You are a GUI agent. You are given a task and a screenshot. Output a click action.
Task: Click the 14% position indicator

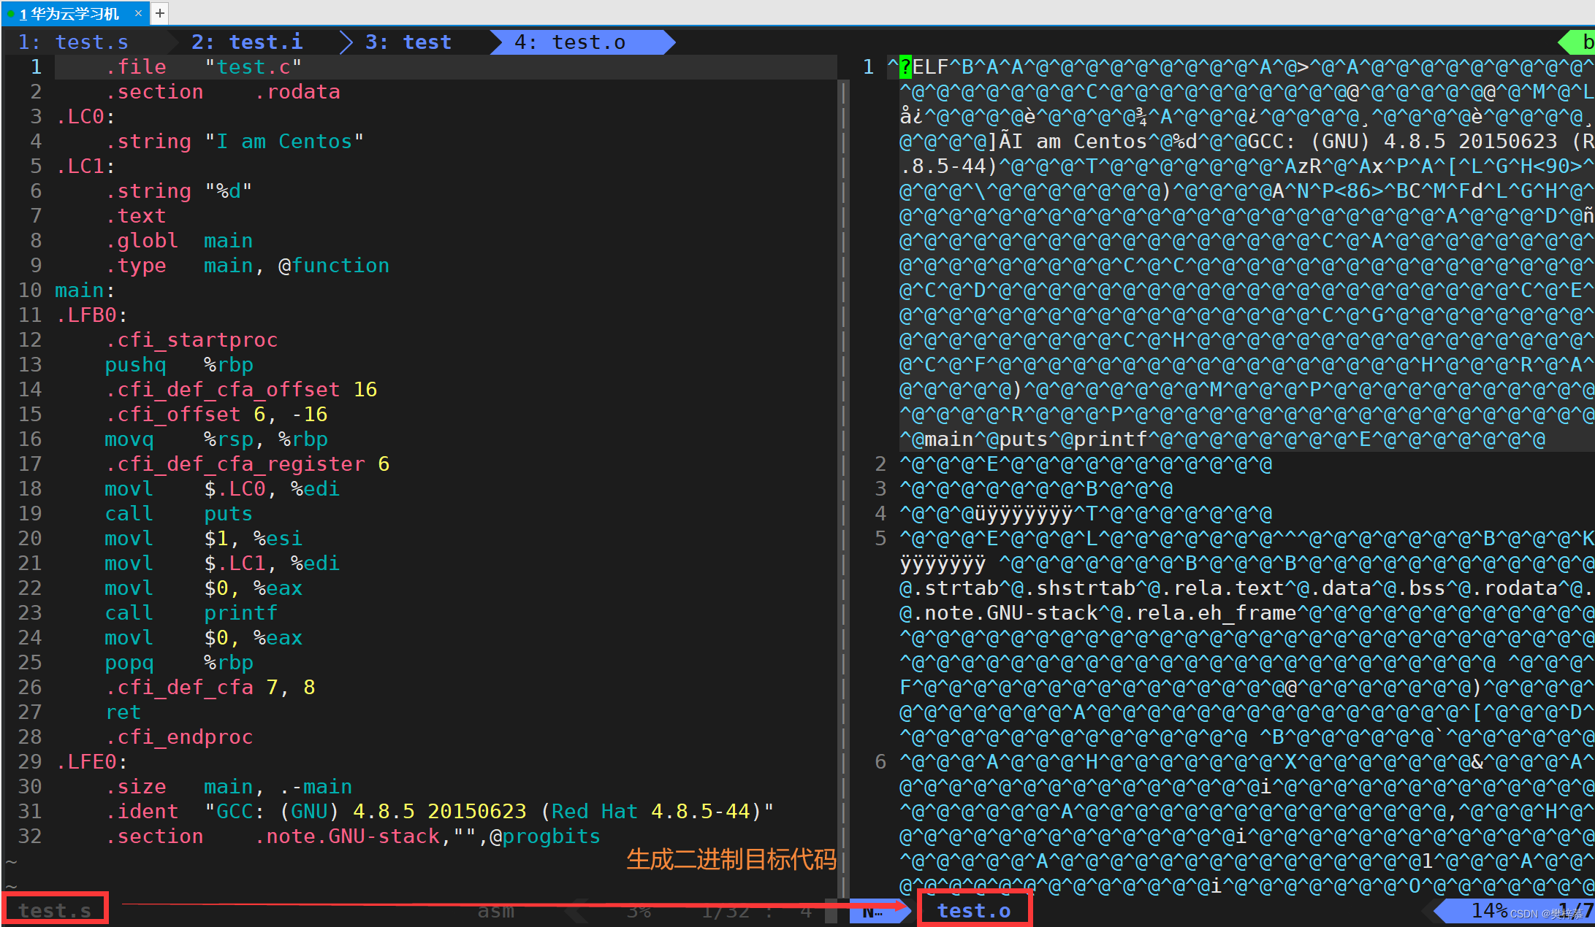click(x=1488, y=910)
